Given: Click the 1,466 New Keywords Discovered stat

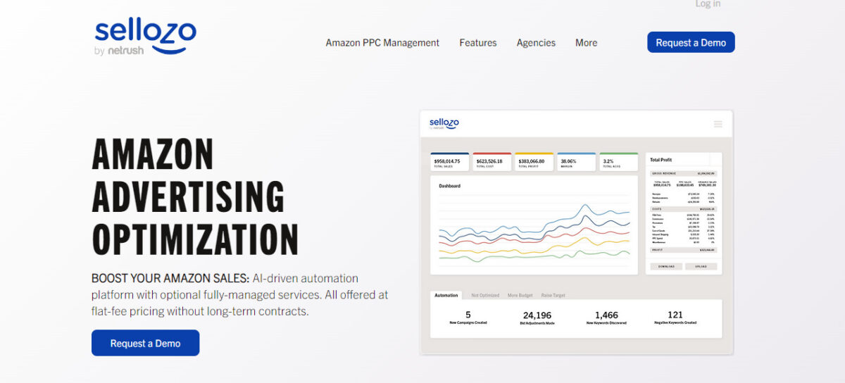Looking at the screenshot, I should [606, 318].
